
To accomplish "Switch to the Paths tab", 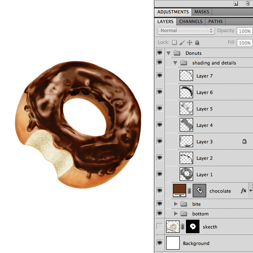I will pyautogui.click(x=215, y=22).
